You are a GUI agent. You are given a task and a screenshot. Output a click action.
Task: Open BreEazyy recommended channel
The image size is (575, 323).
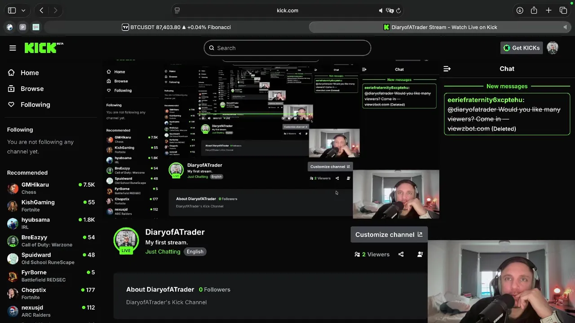point(51,240)
